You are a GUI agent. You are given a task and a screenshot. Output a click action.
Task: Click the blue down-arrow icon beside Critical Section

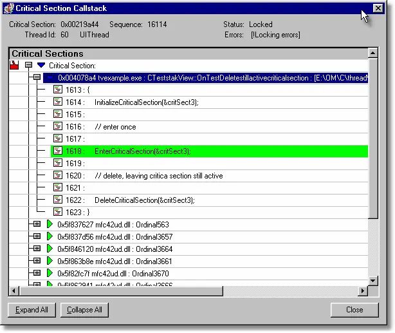(41, 65)
